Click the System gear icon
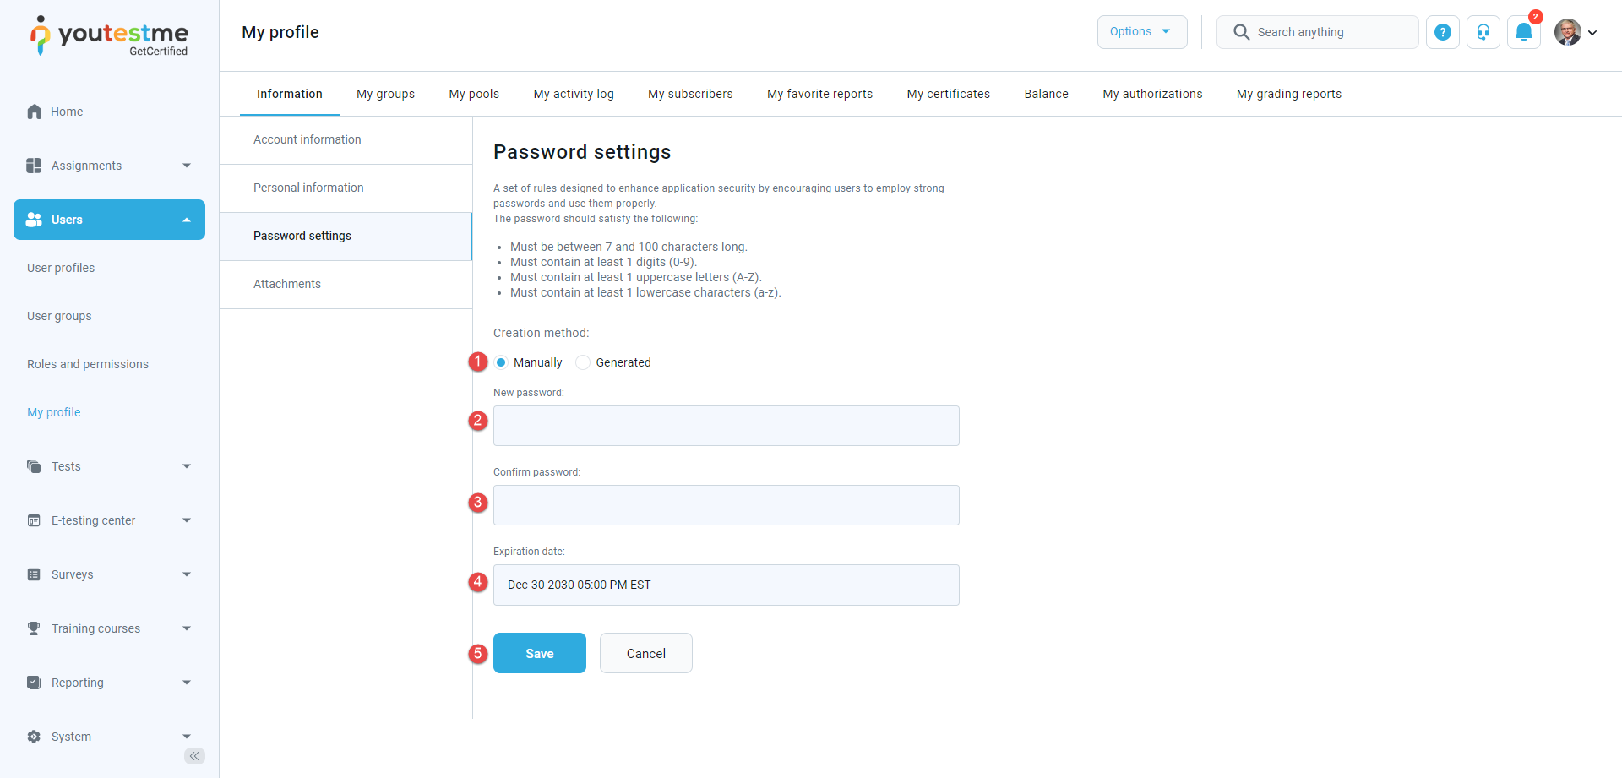 click(x=34, y=737)
